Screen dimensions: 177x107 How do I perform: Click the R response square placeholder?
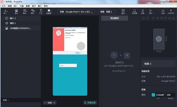coord(127,55)
